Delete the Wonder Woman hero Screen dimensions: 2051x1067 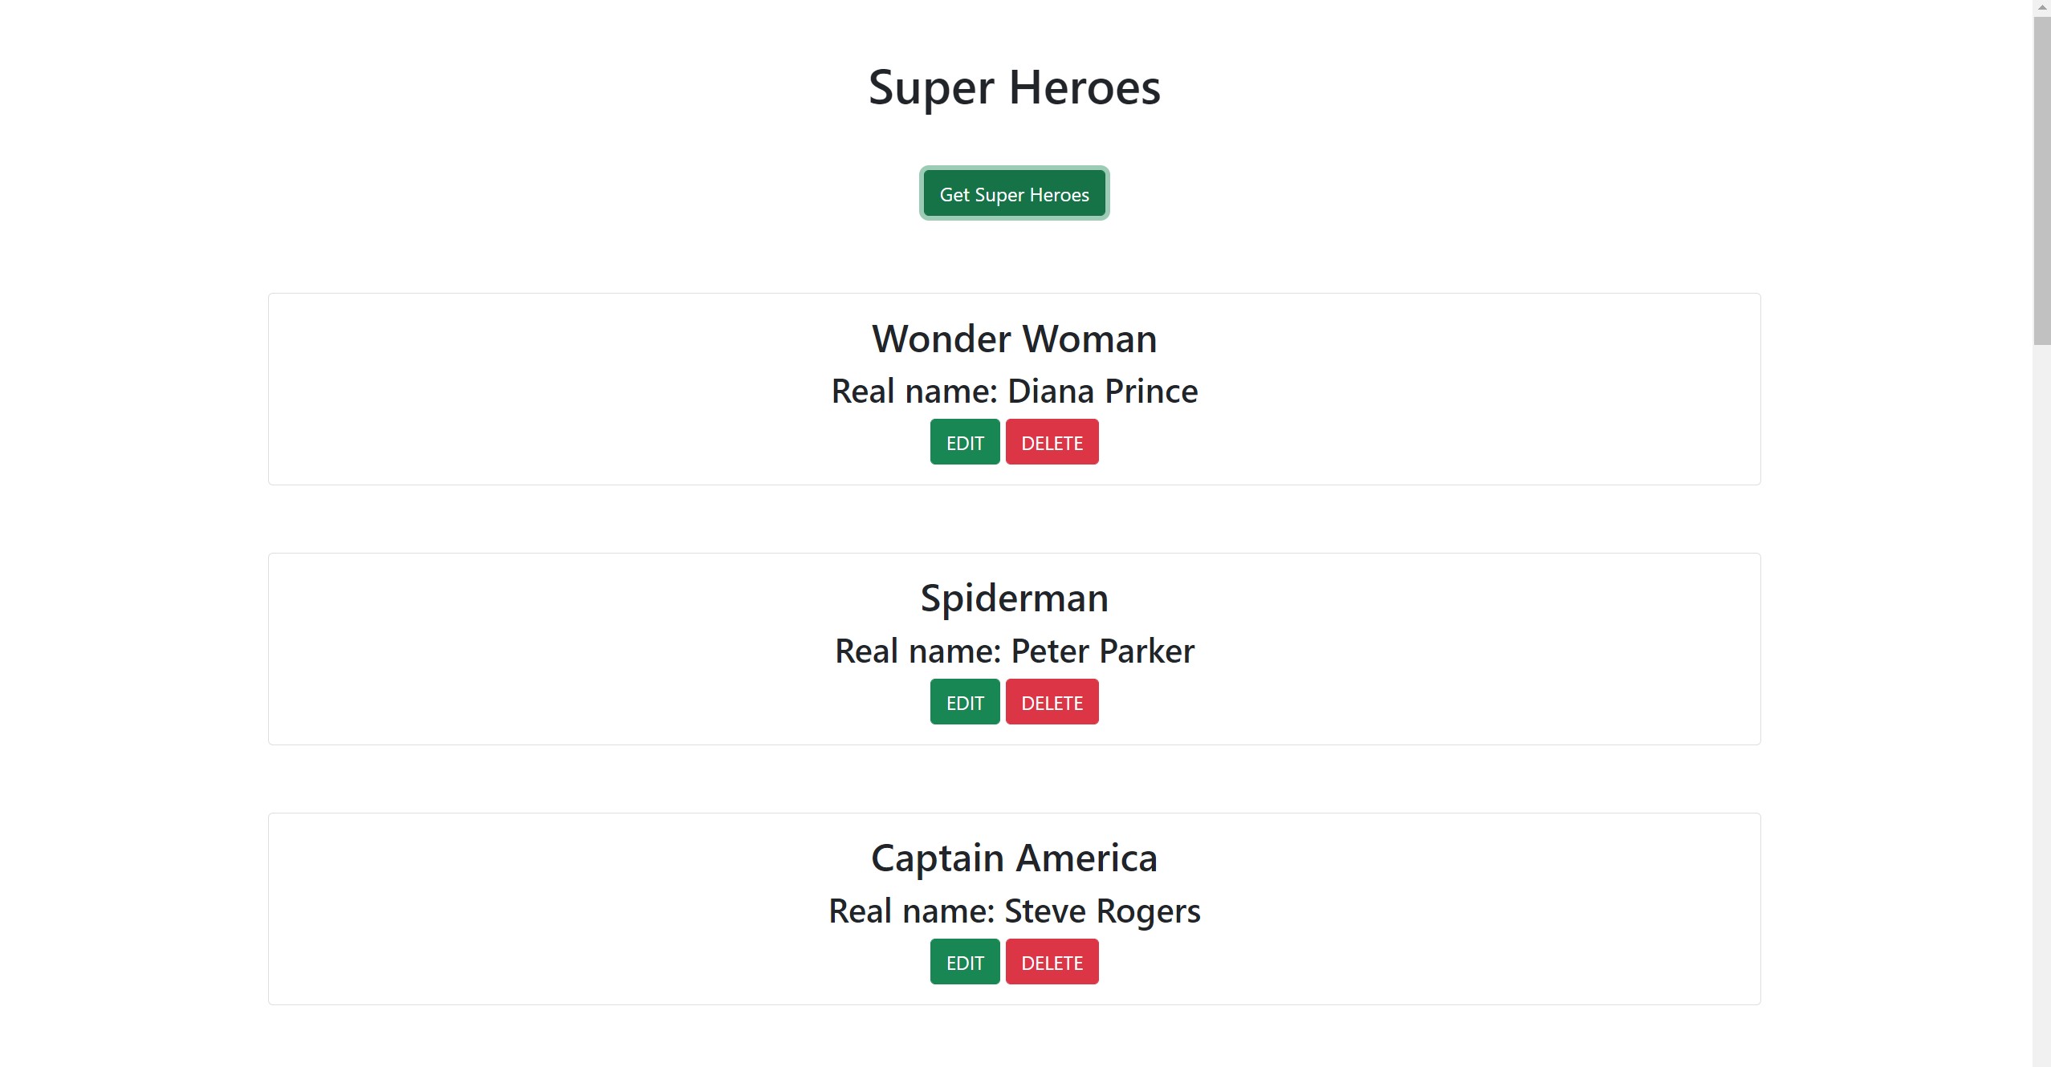click(1052, 441)
